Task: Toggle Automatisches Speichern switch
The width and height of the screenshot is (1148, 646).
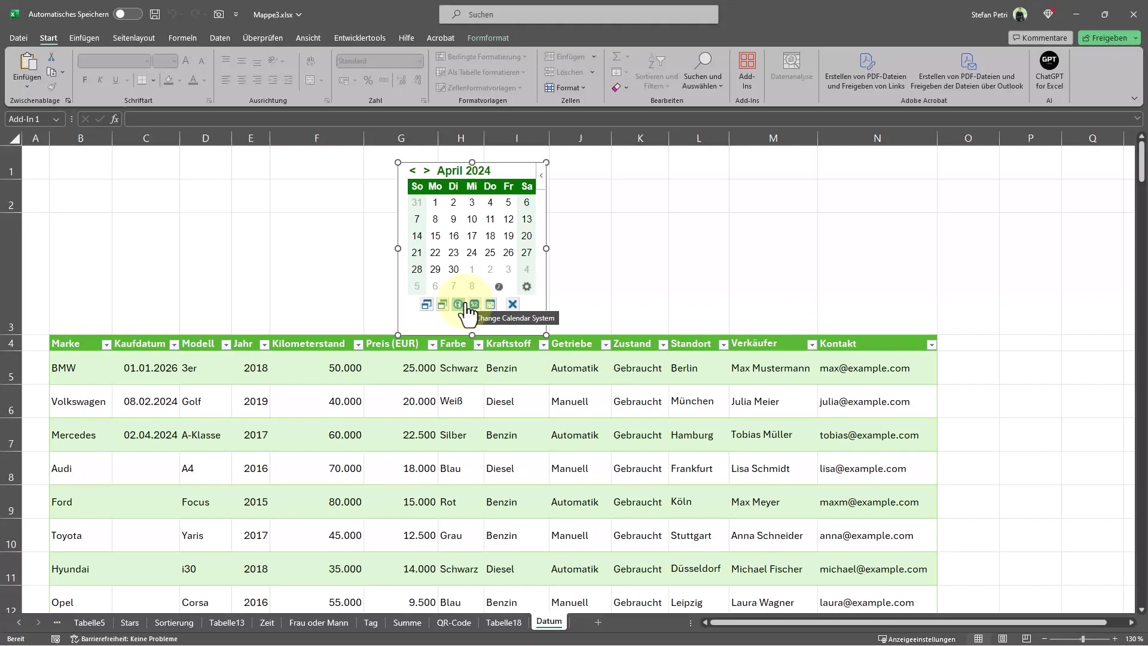Action: [x=122, y=13]
